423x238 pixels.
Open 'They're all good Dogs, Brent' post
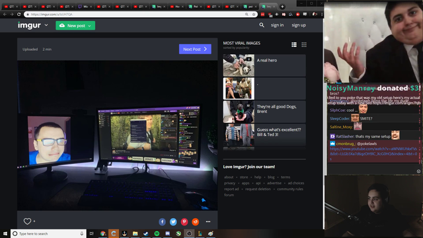[264, 112]
